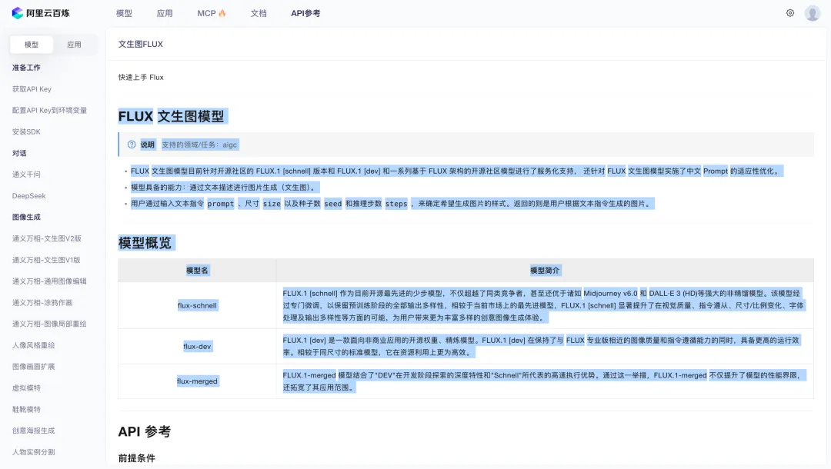Select 通义万相-涂鸦作画 sidebar item
Image resolution: width=831 pixels, height=469 pixels.
[42, 303]
